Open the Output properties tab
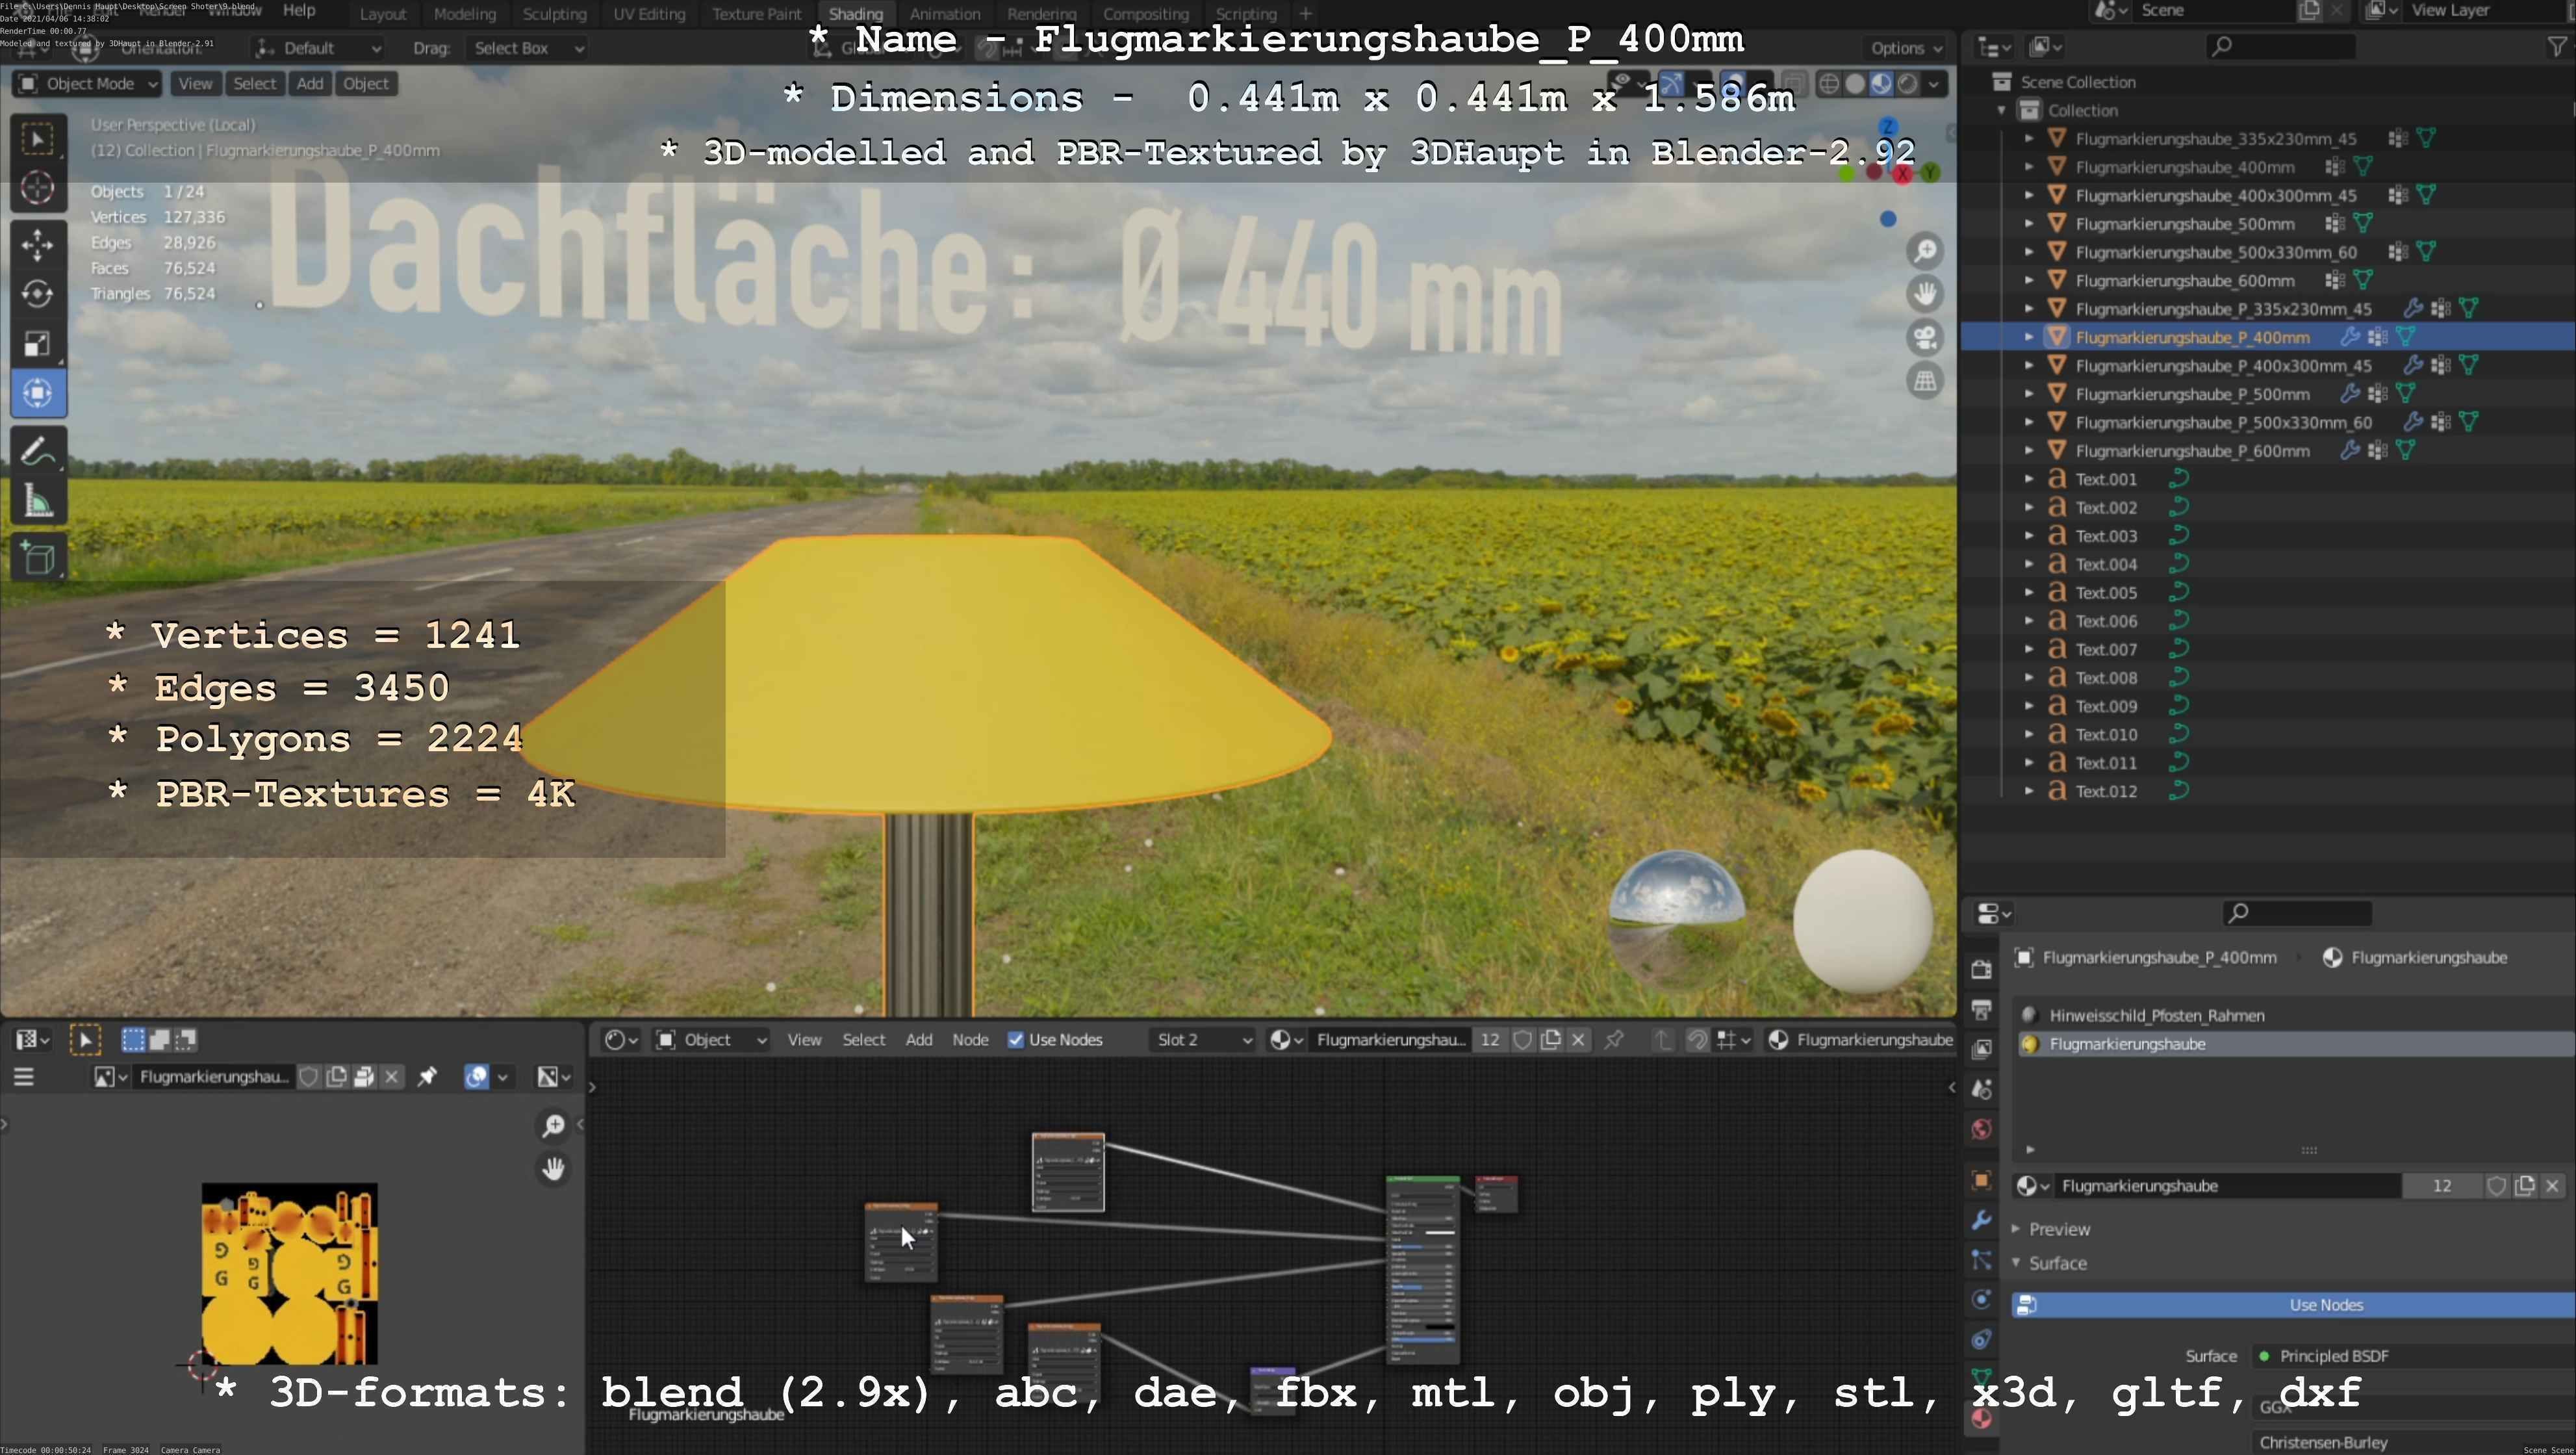Screen dimensions: 2576x1455 1981,1009
